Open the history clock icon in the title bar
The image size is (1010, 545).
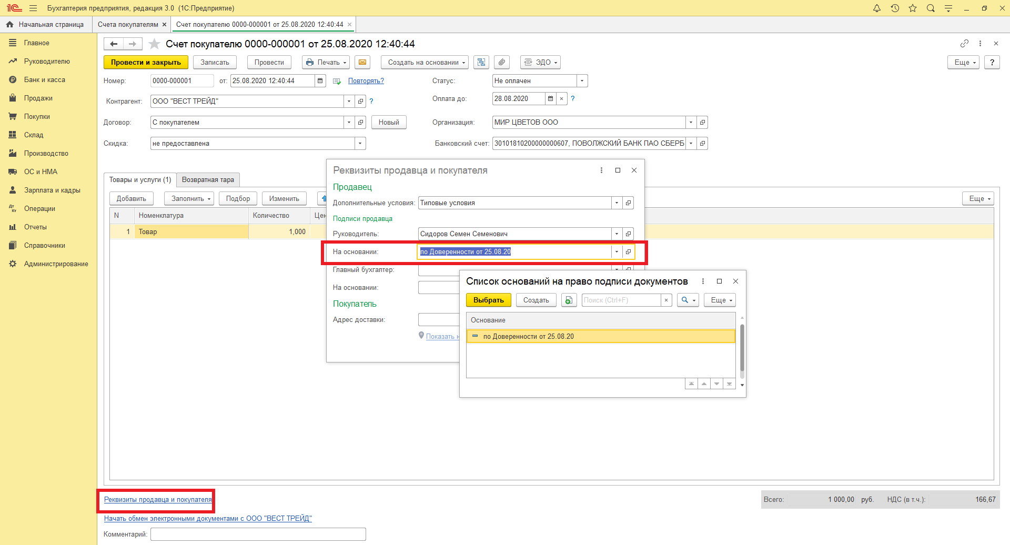895,8
